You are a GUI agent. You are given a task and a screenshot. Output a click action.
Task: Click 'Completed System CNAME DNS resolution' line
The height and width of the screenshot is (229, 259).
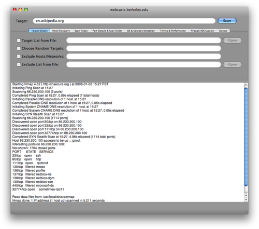68,111
